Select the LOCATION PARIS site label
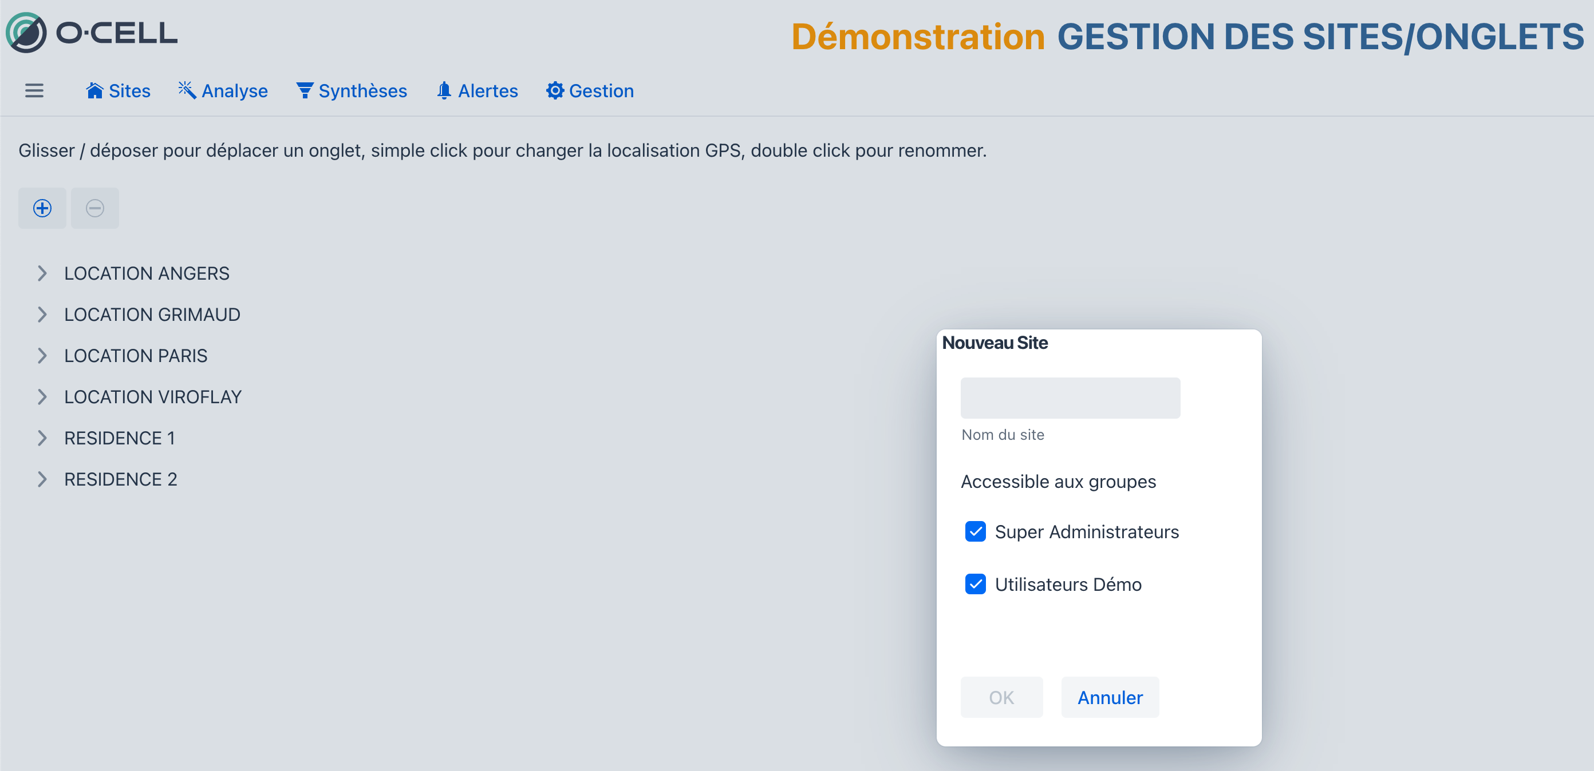Image resolution: width=1594 pixels, height=771 pixels. [x=136, y=356]
